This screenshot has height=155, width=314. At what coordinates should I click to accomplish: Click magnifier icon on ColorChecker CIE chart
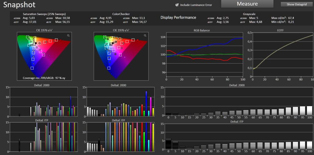pyautogui.click(x=145, y=36)
